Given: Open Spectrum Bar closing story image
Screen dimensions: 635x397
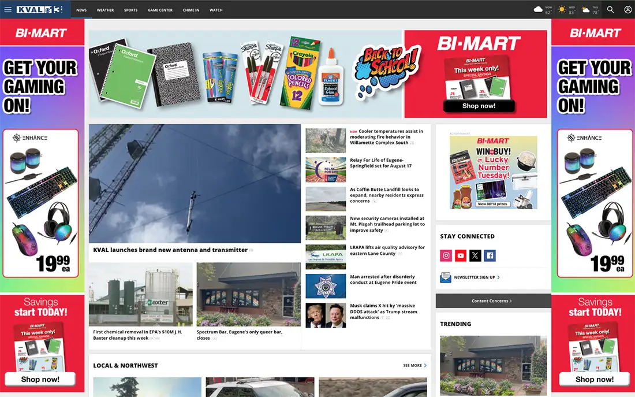Looking at the screenshot, I should (249, 294).
